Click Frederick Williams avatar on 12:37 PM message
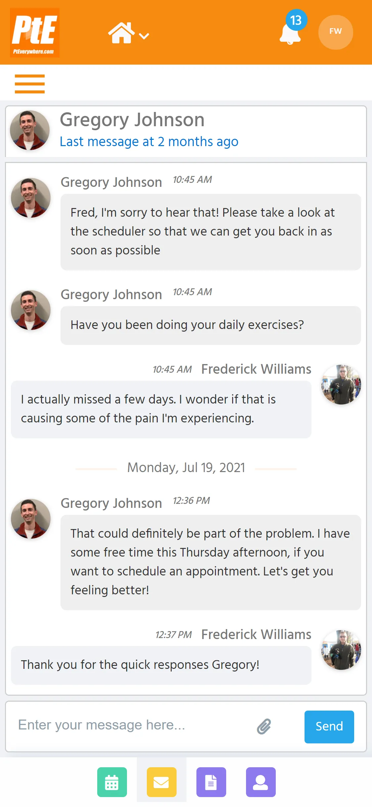 341,650
